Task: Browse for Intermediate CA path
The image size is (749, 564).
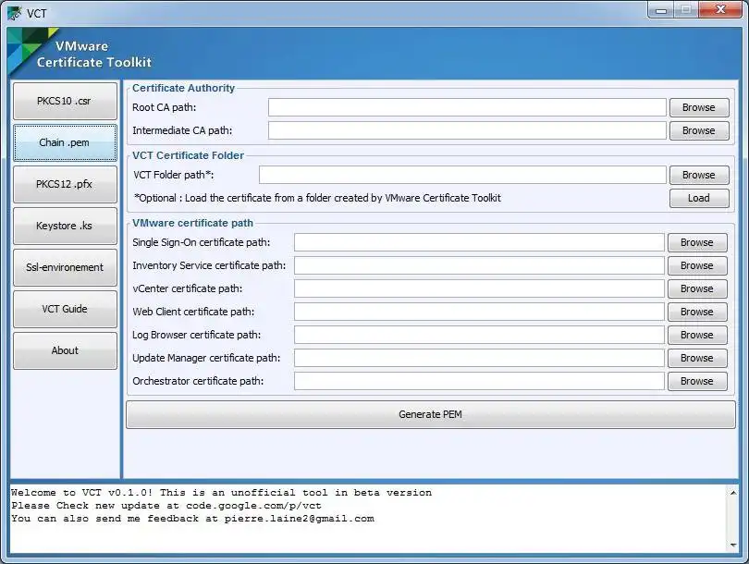Action: (699, 130)
